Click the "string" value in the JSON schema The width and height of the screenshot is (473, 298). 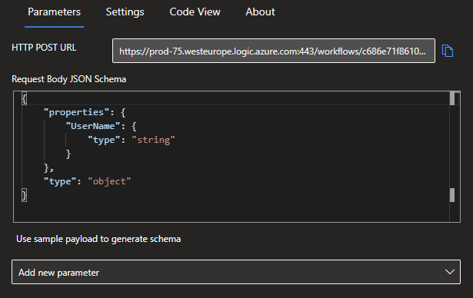(x=154, y=140)
